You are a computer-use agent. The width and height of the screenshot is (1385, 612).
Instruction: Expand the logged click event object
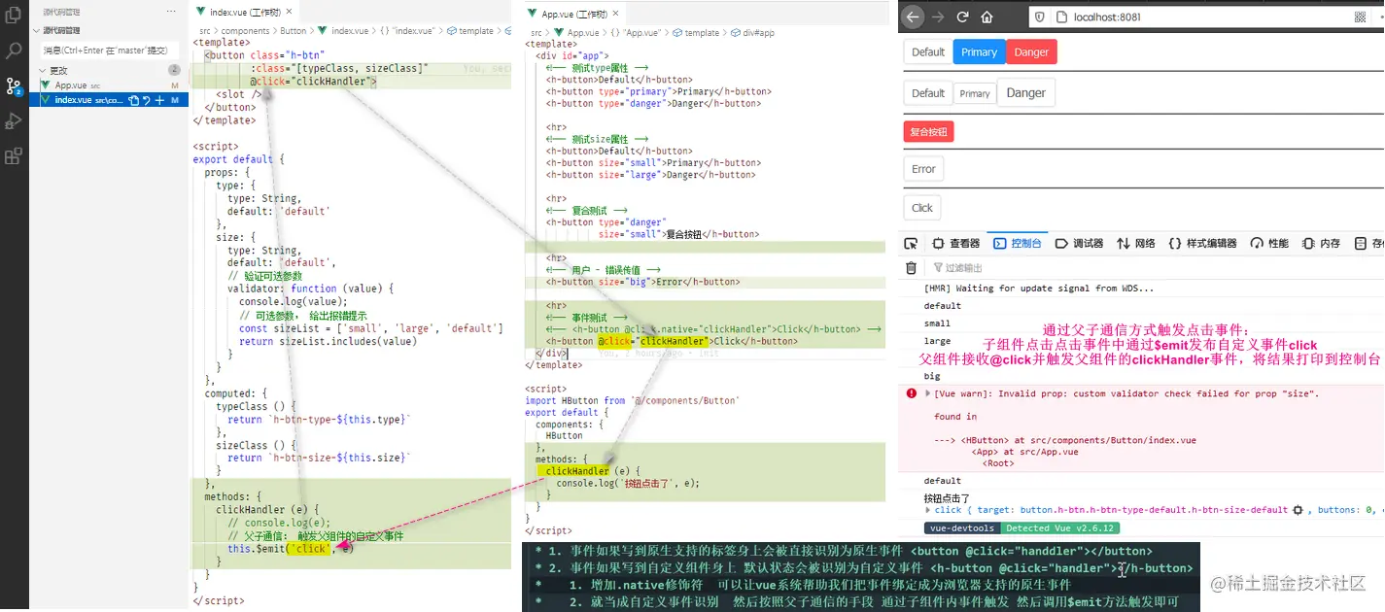coord(928,509)
